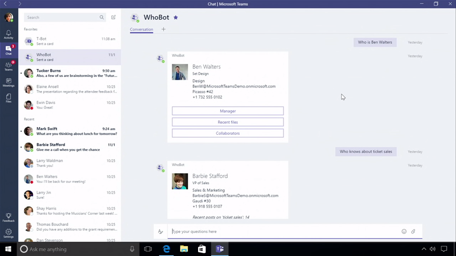The width and height of the screenshot is (456, 256).
Task: Click the search magnifier icon
Action: 102,17
